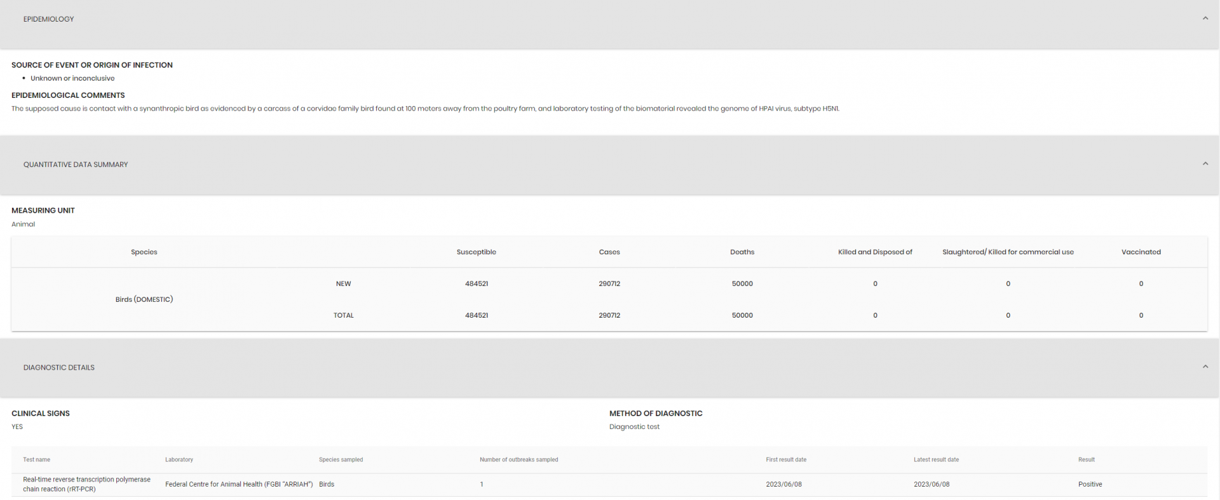Click the QUANTITATIVE DATA SUMMARY header title
The height and width of the screenshot is (500, 1220).
point(76,165)
